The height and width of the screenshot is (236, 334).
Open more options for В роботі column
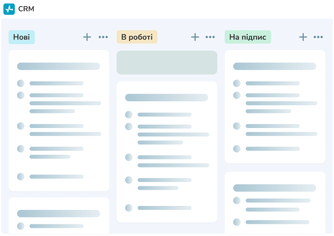click(x=210, y=37)
